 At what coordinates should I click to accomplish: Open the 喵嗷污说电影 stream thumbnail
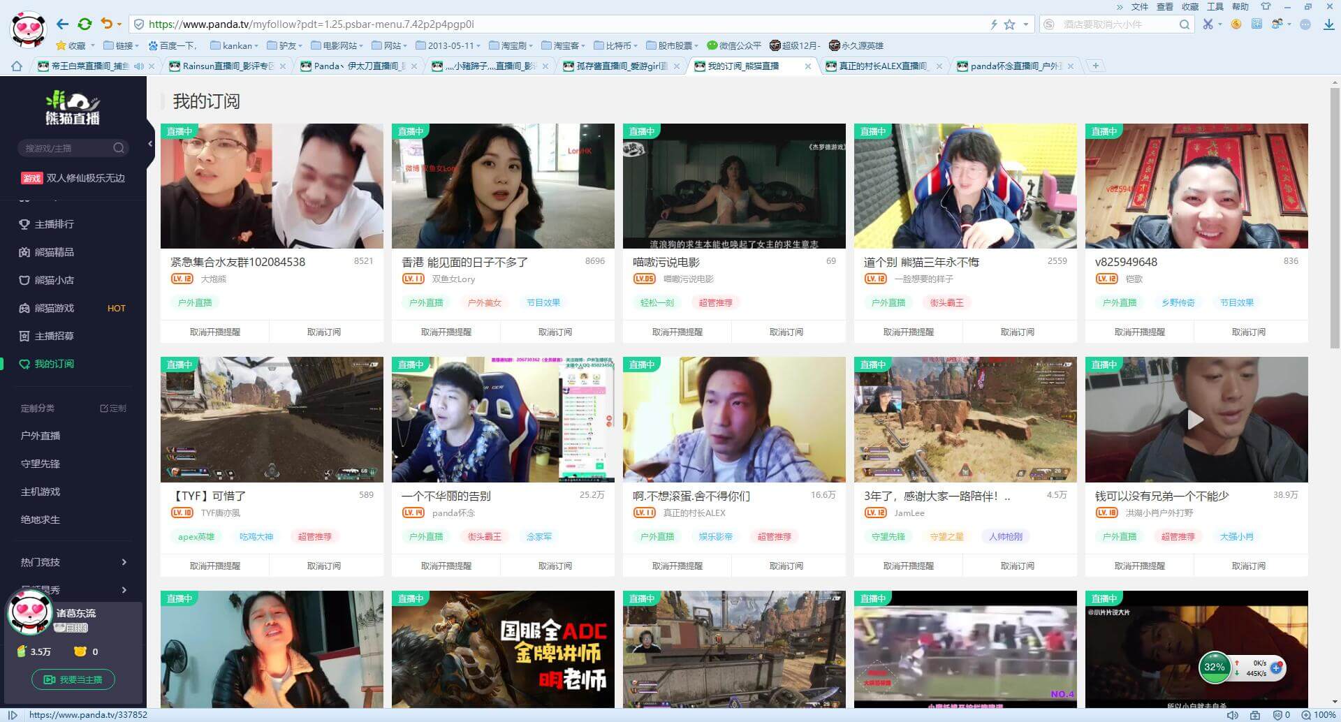tap(733, 186)
